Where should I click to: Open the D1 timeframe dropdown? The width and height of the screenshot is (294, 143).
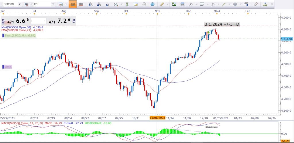(53, 4)
